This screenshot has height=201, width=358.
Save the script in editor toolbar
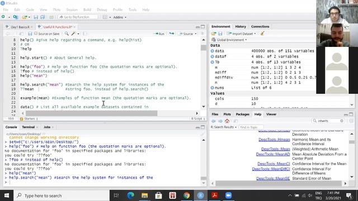[x=30, y=33]
